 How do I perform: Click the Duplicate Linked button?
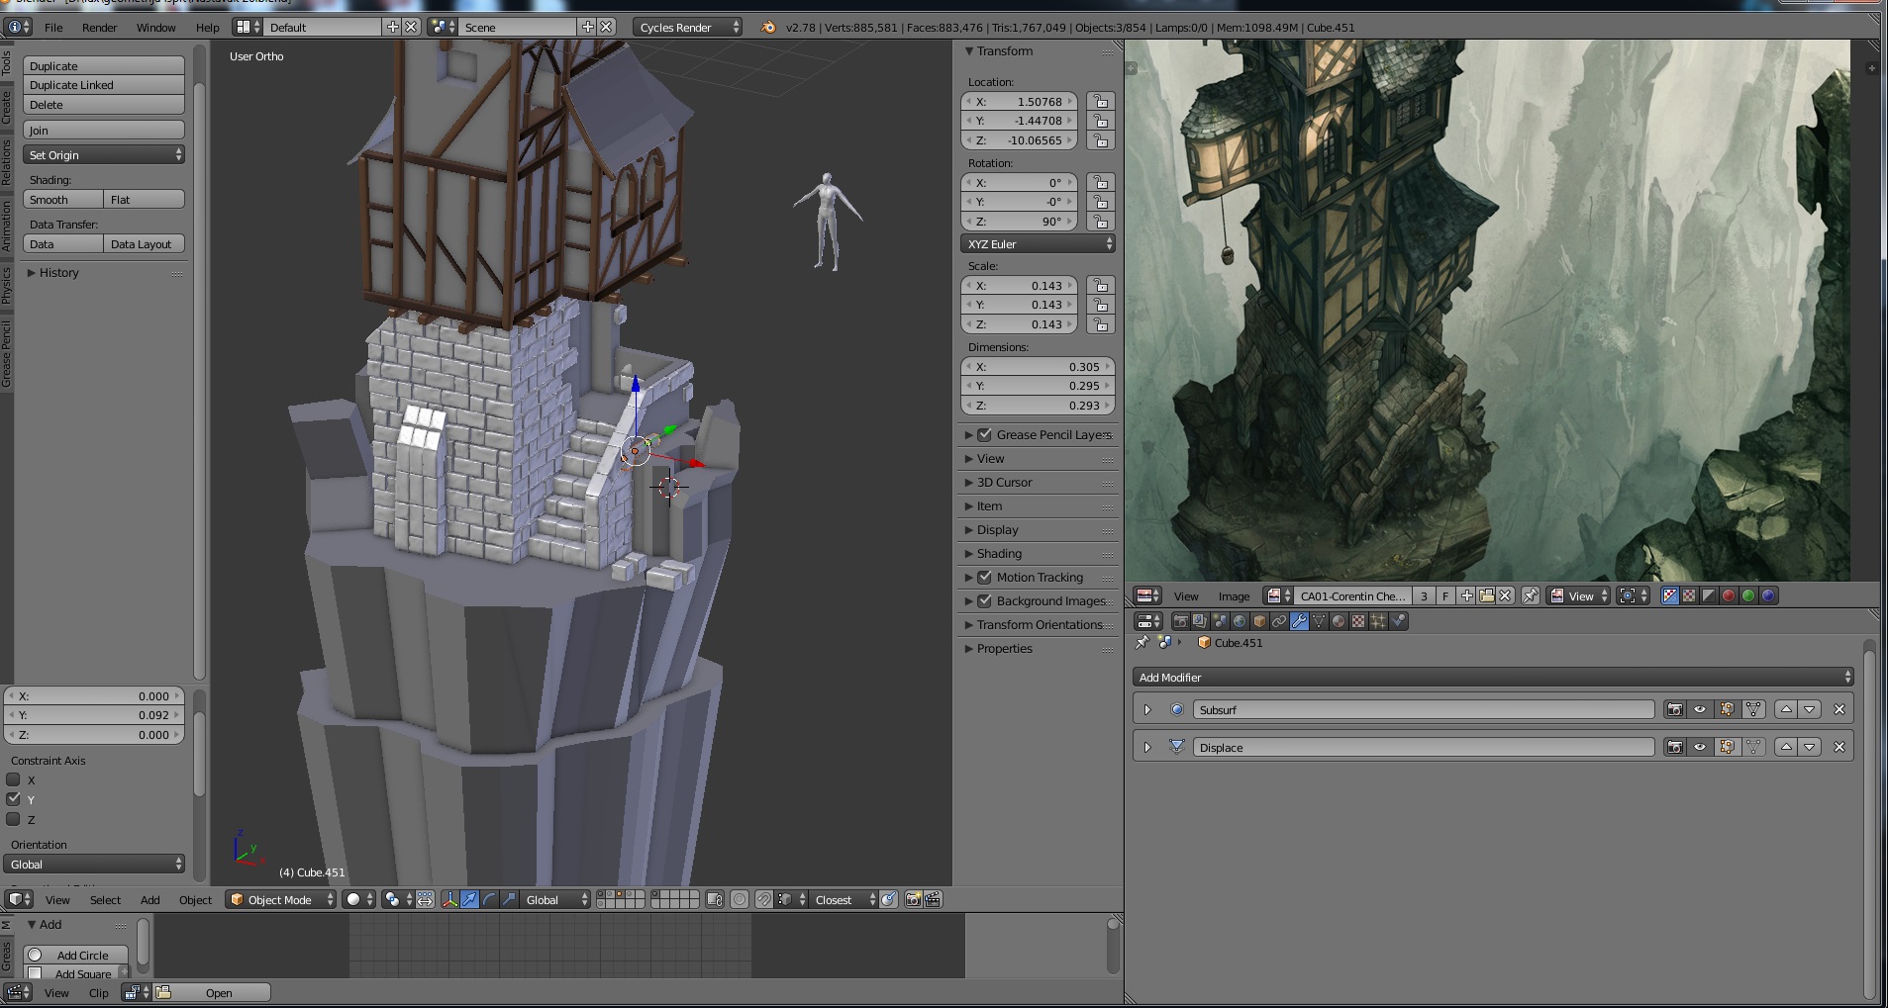tap(103, 85)
